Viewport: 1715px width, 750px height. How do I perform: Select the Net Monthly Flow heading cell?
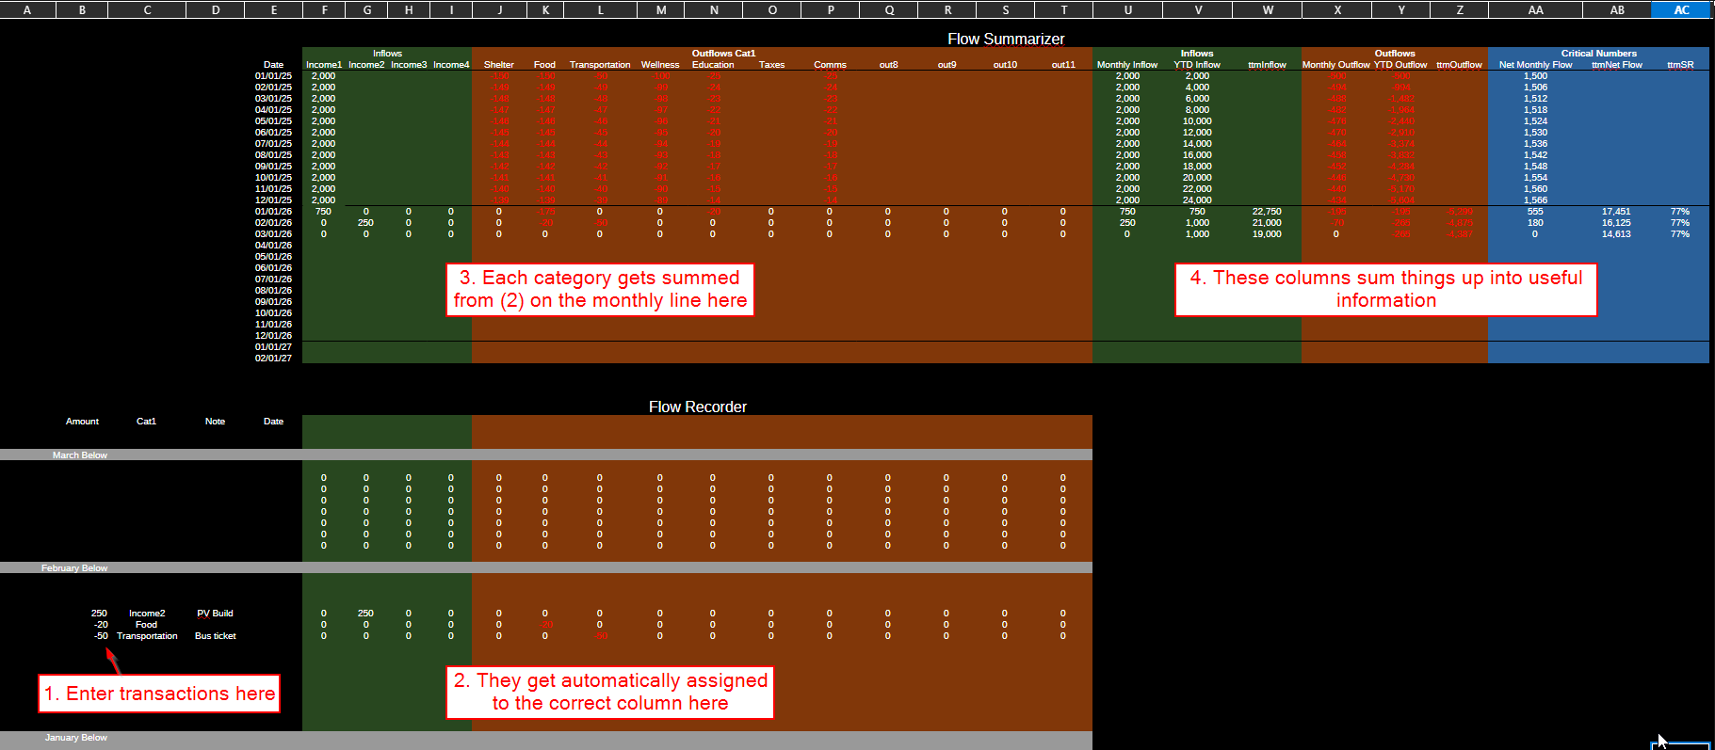[1535, 65]
